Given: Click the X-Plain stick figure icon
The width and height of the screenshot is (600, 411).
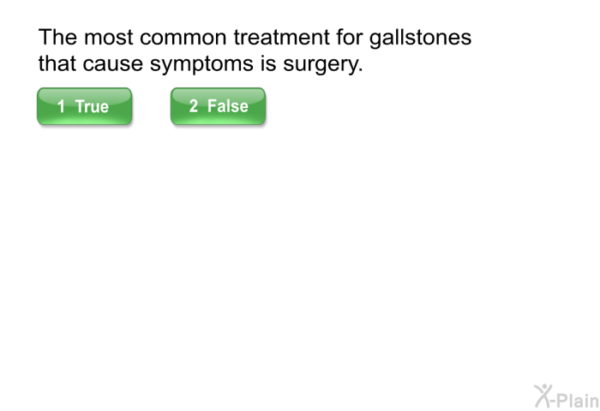Looking at the screenshot, I should (543, 396).
